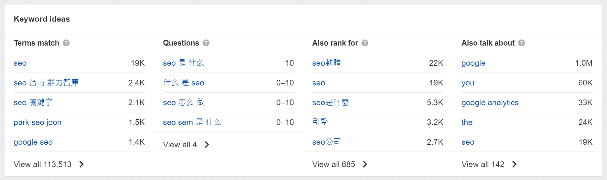Open 'seo sem 是 什么' question
The height and width of the screenshot is (180, 607).
[192, 122]
